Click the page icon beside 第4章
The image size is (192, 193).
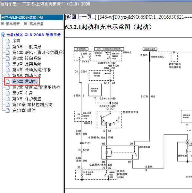pos(8,70)
